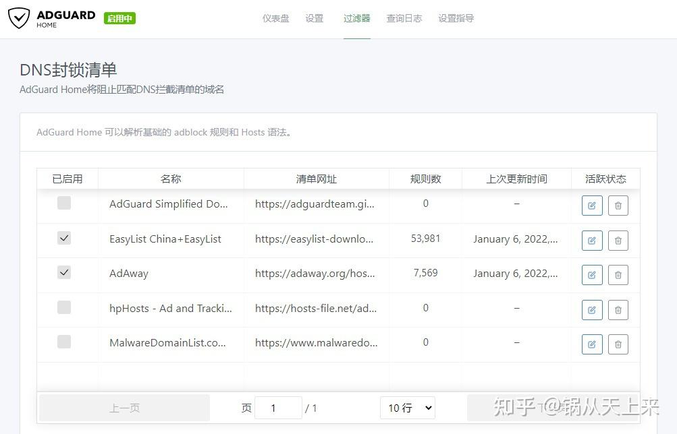This screenshot has height=434, width=677.
Task: Click the AdGuard Home shield logo
Action: click(x=19, y=18)
